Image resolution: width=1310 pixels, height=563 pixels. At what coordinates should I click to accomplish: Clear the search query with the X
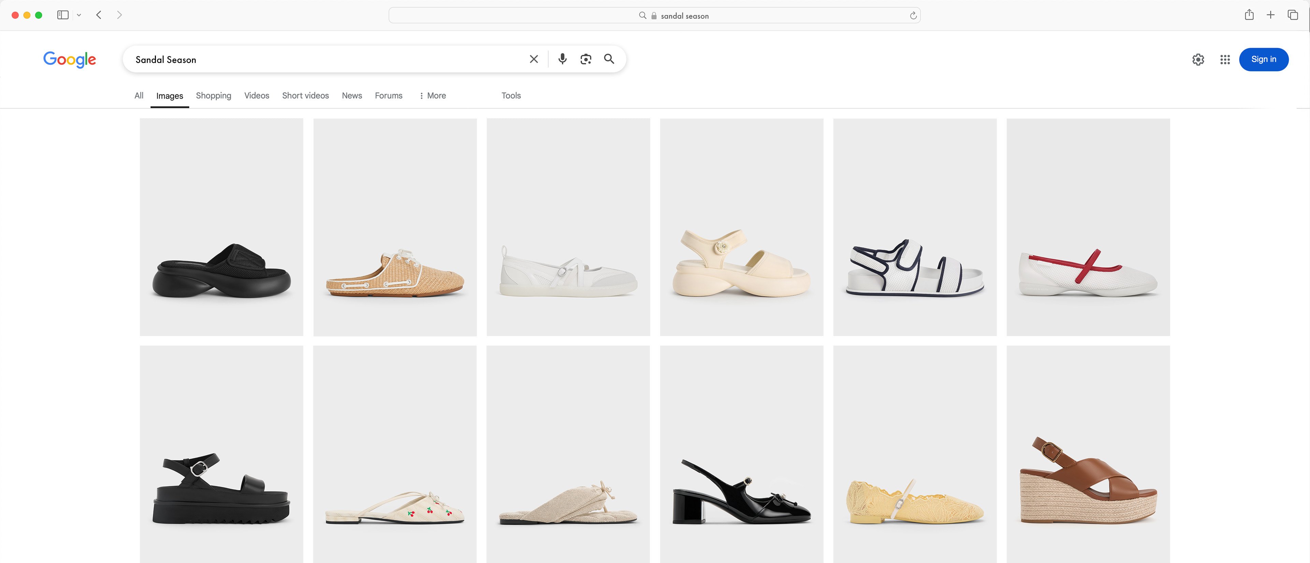tap(534, 59)
